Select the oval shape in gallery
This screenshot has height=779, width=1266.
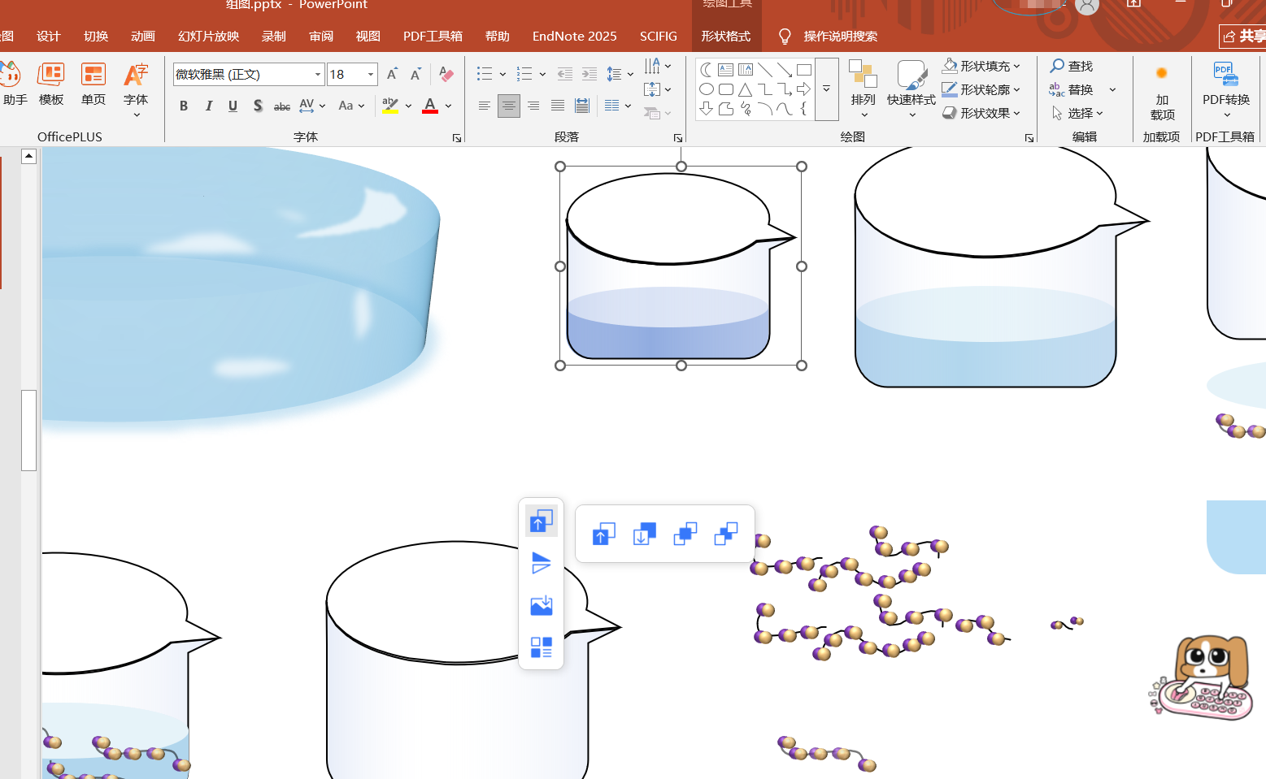706,89
